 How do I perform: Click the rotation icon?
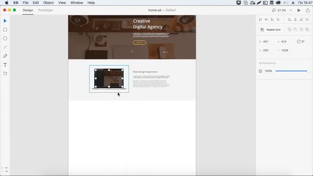298,42
